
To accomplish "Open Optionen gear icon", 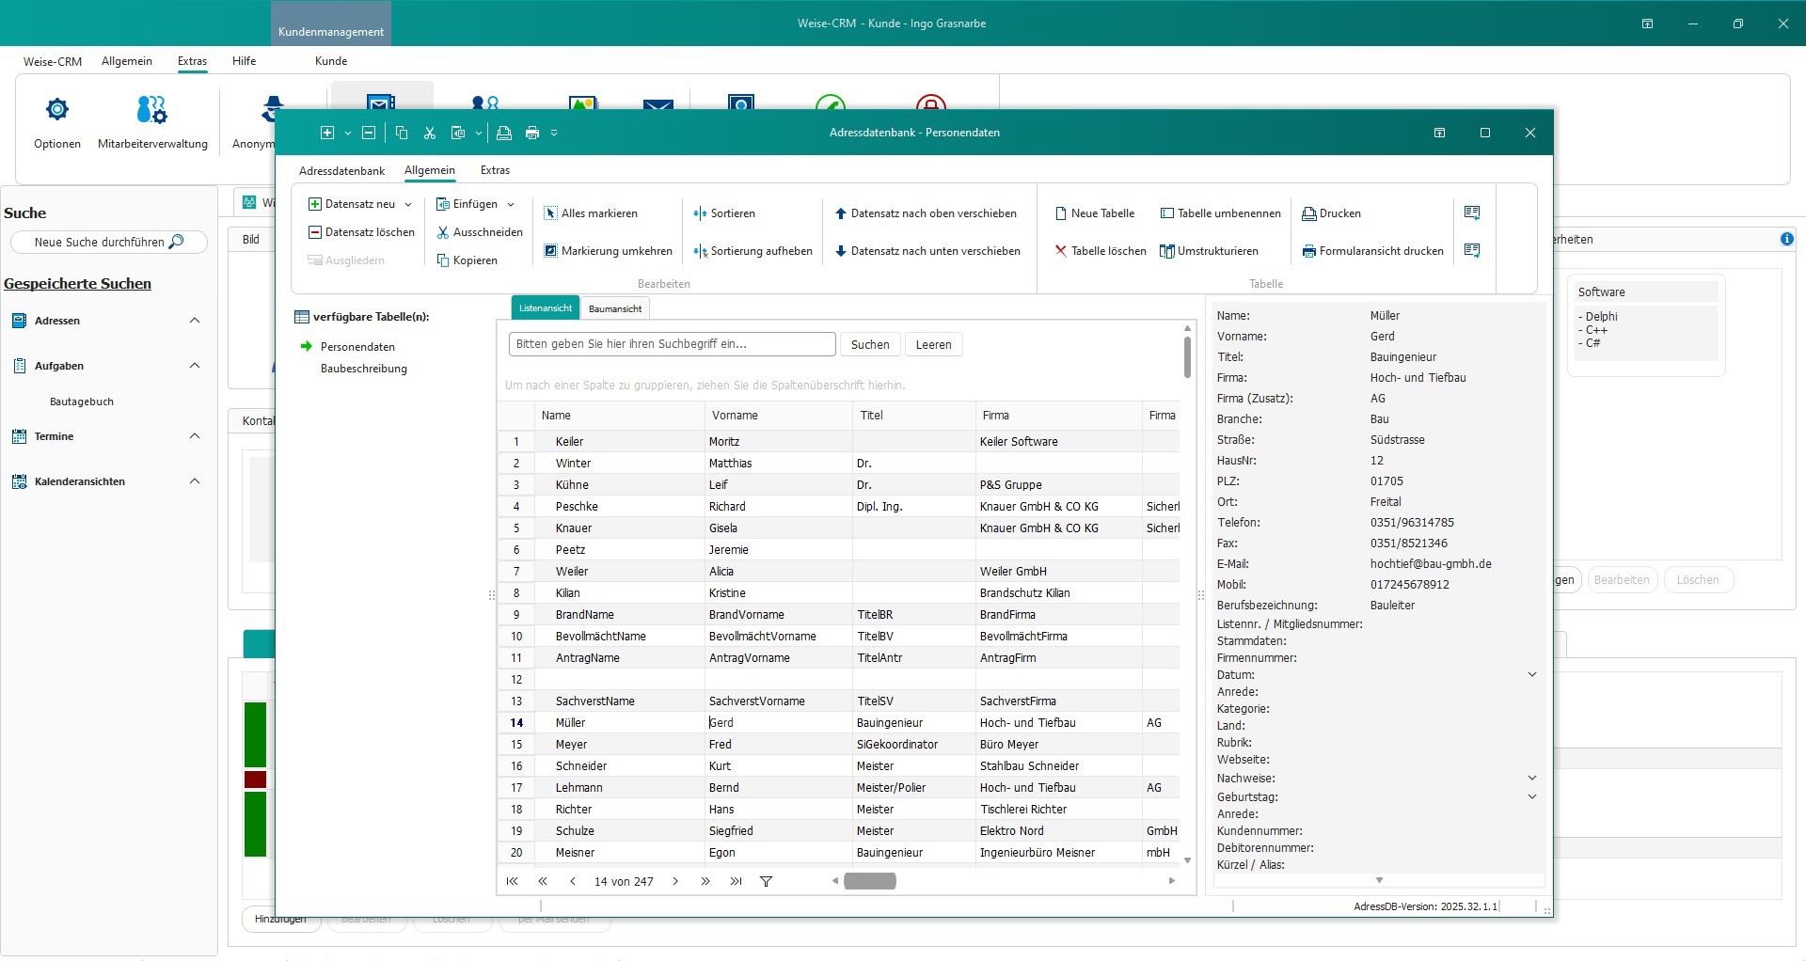I will [57, 110].
